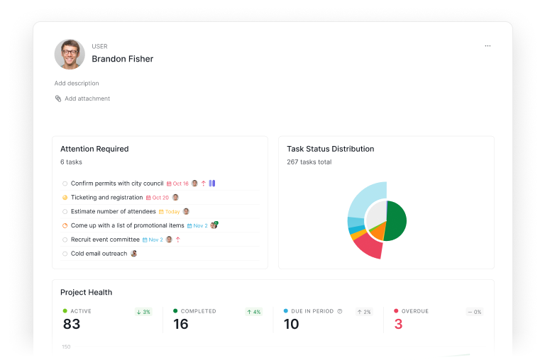The width and height of the screenshot is (545, 360).
Task: Open 'Come up with a list of promotional items'
Action: [127, 225]
